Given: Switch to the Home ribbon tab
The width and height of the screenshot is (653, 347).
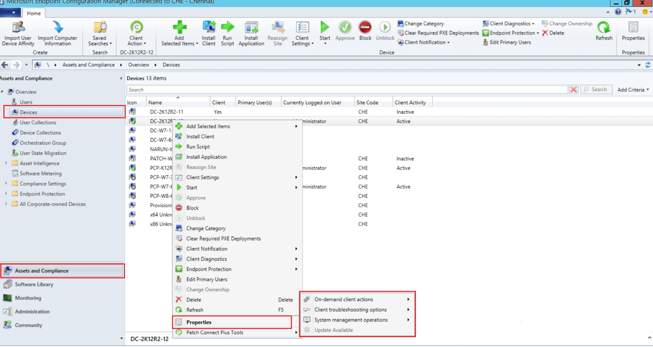Looking at the screenshot, I should pos(34,13).
